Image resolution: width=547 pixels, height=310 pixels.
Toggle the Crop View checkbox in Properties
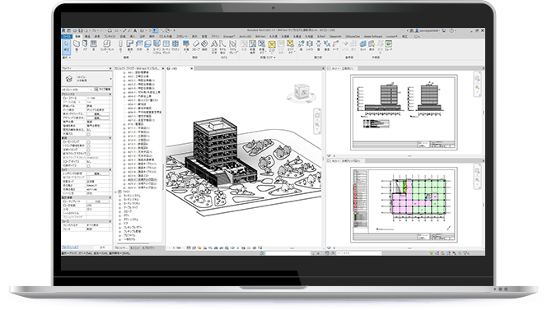88,142
